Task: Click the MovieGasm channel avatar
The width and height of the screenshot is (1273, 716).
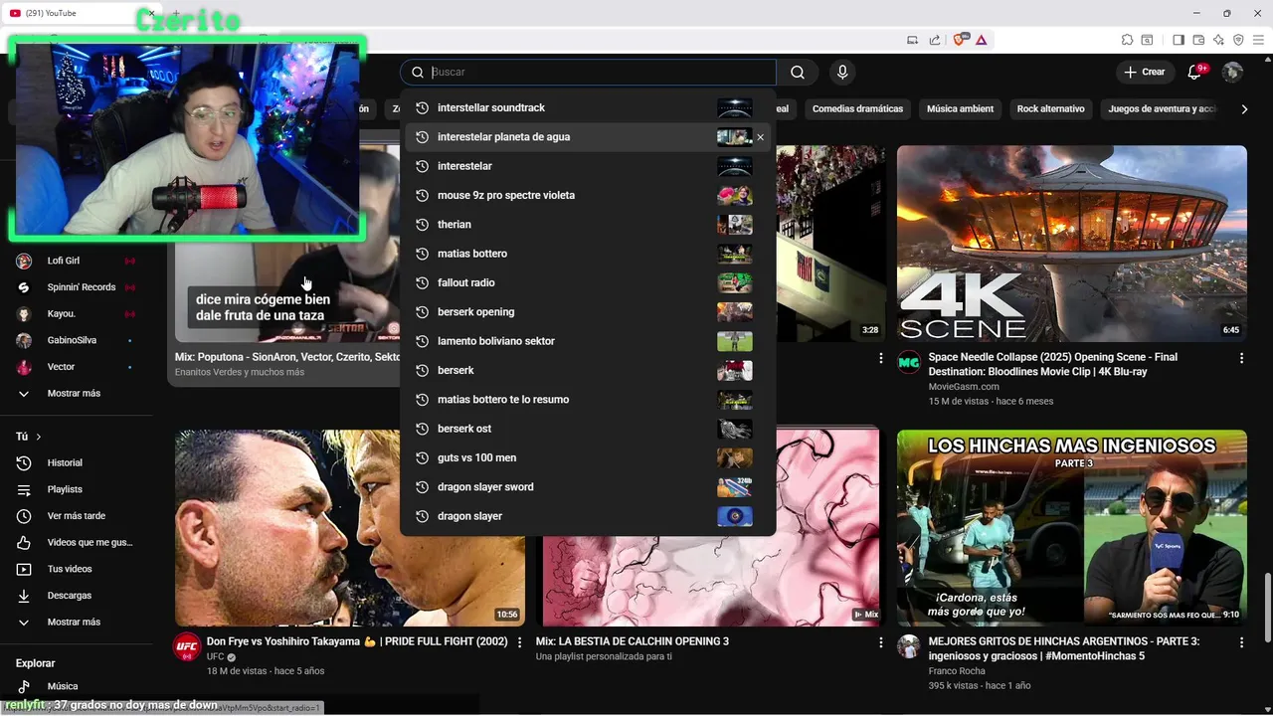Action: [909, 362]
